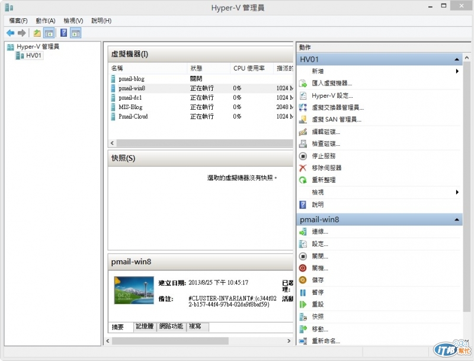Click the Turn Off (關閉) icon
This screenshot has height=361, width=474.
303,257
